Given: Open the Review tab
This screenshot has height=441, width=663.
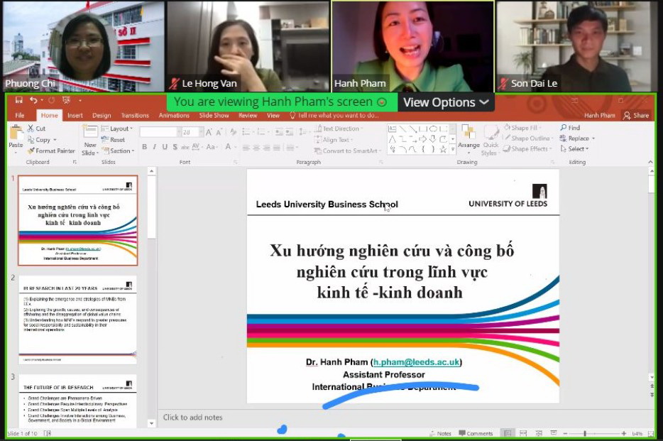Looking at the screenshot, I should (x=247, y=116).
